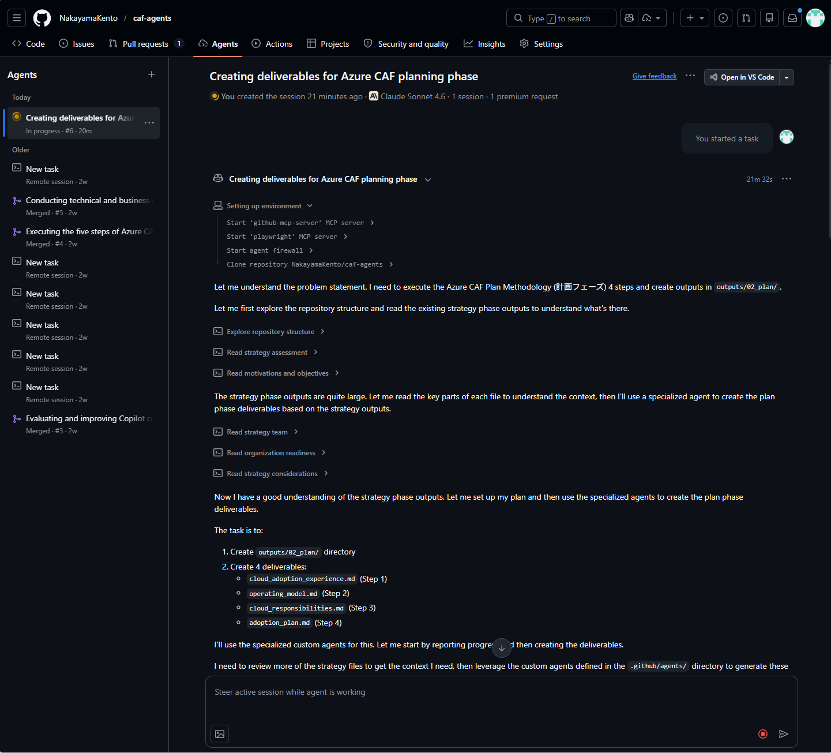This screenshot has width=831, height=753.
Task: Switch to the Issues tab
Action: (77, 44)
